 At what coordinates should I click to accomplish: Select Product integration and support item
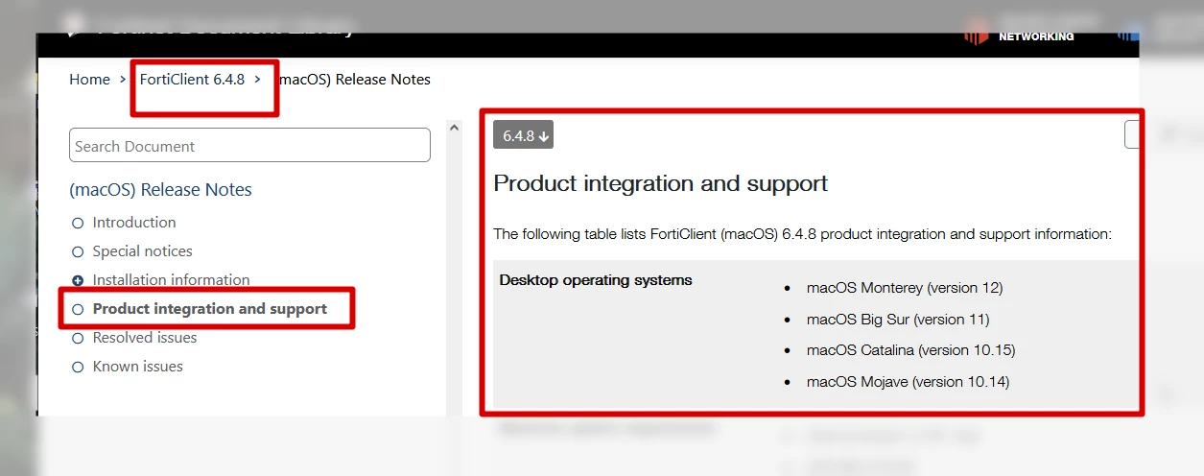[209, 309]
